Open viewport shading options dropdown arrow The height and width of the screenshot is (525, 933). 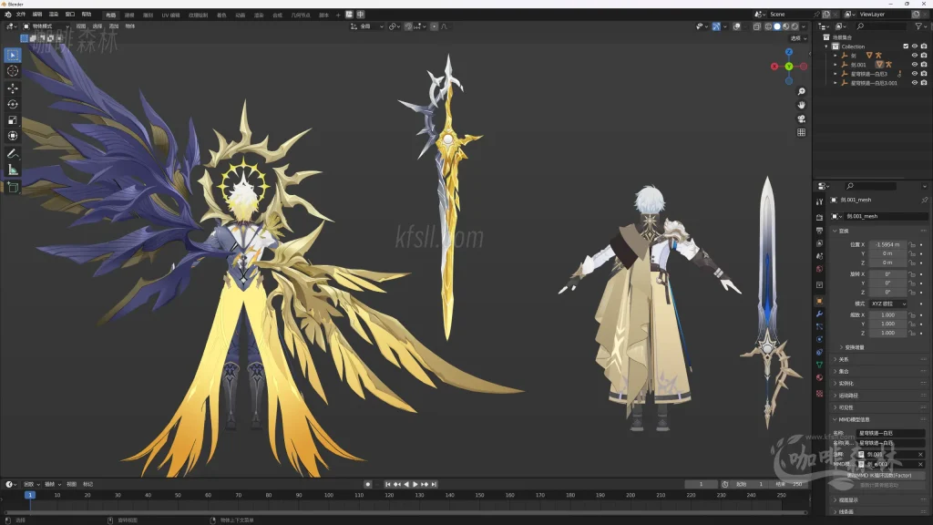(x=804, y=26)
